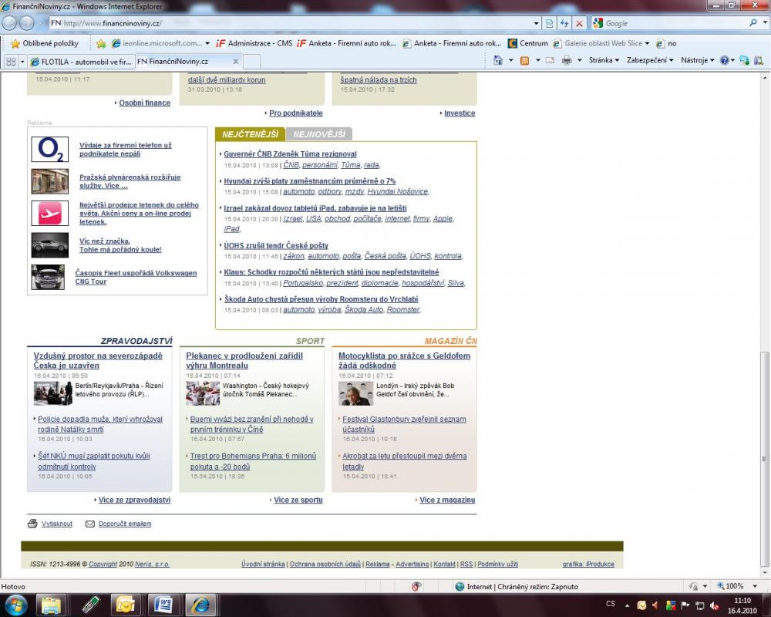
Task: Click the Pro podnikatele link
Action: coord(296,113)
